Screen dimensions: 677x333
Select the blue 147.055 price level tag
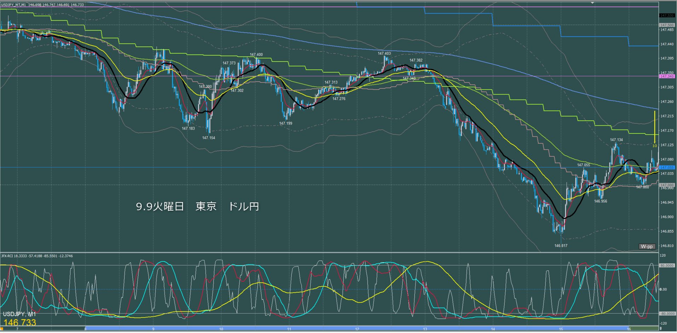[667, 167]
